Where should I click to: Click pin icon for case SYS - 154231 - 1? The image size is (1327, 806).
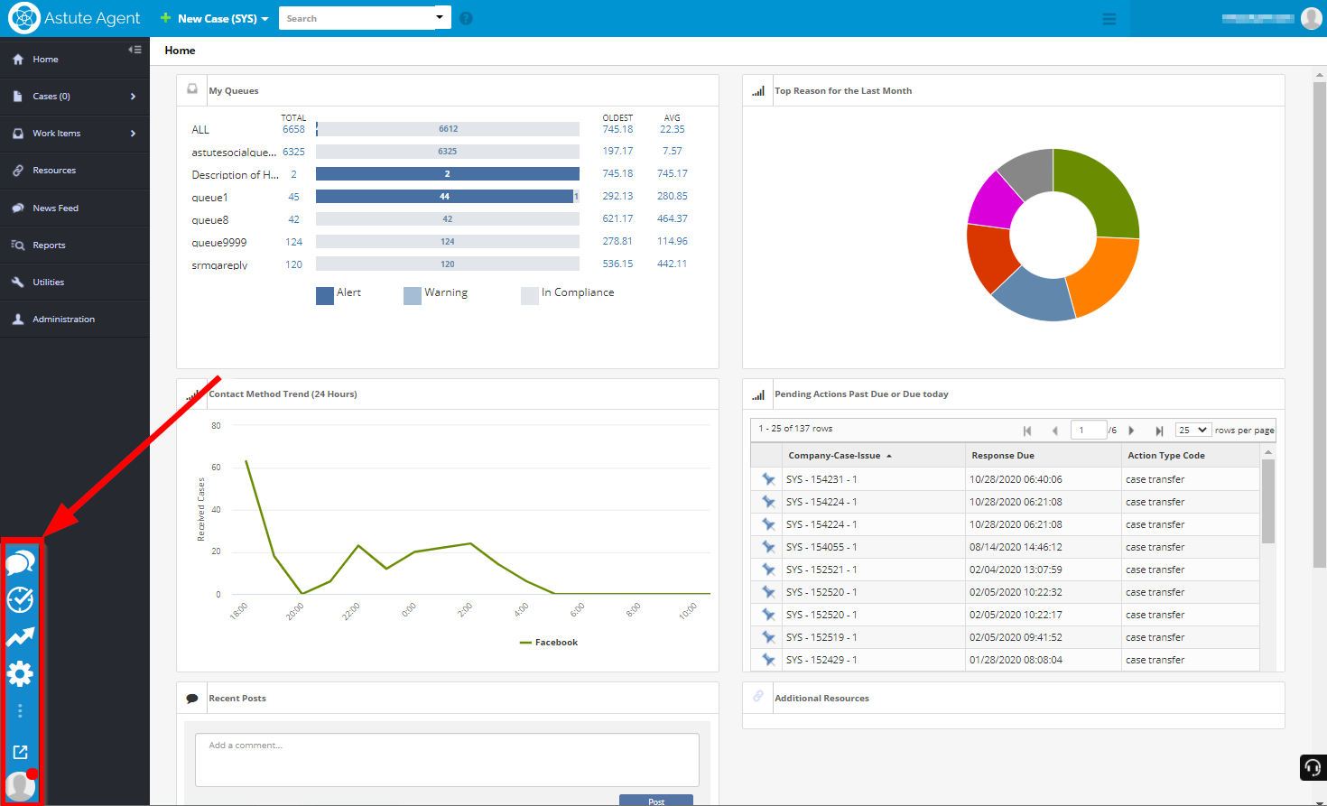point(768,479)
